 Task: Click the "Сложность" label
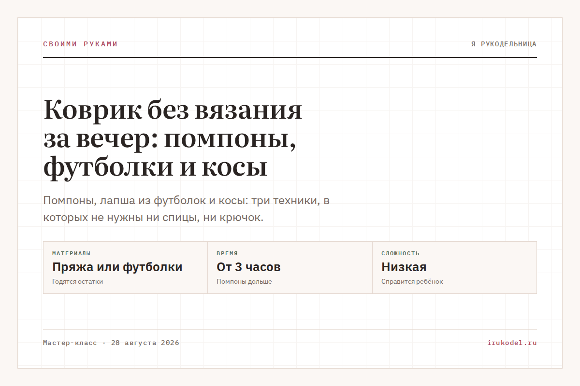(x=400, y=253)
